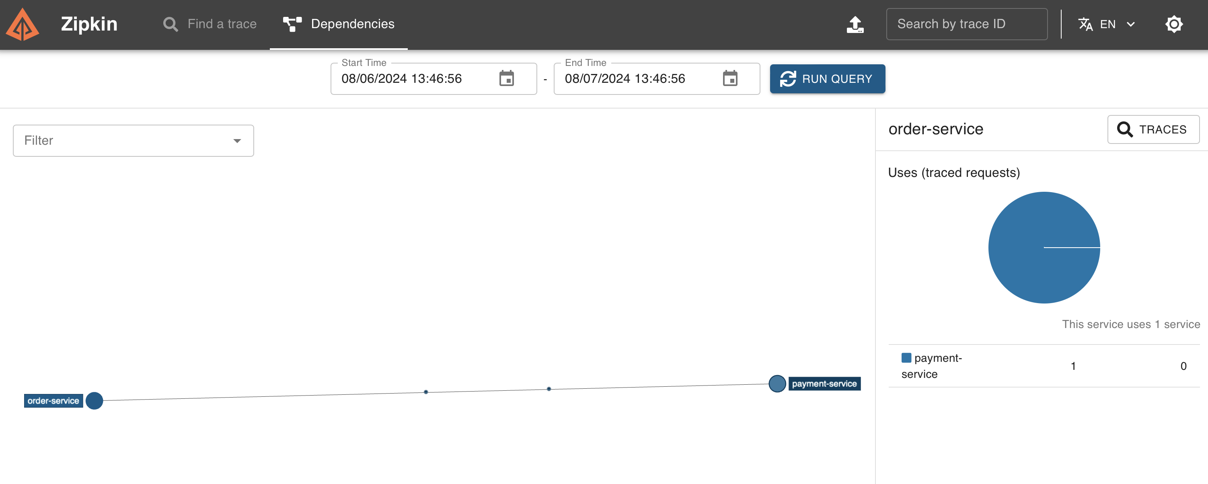Click the payment-service graph node circle
This screenshot has width=1208, height=484.
(x=777, y=384)
